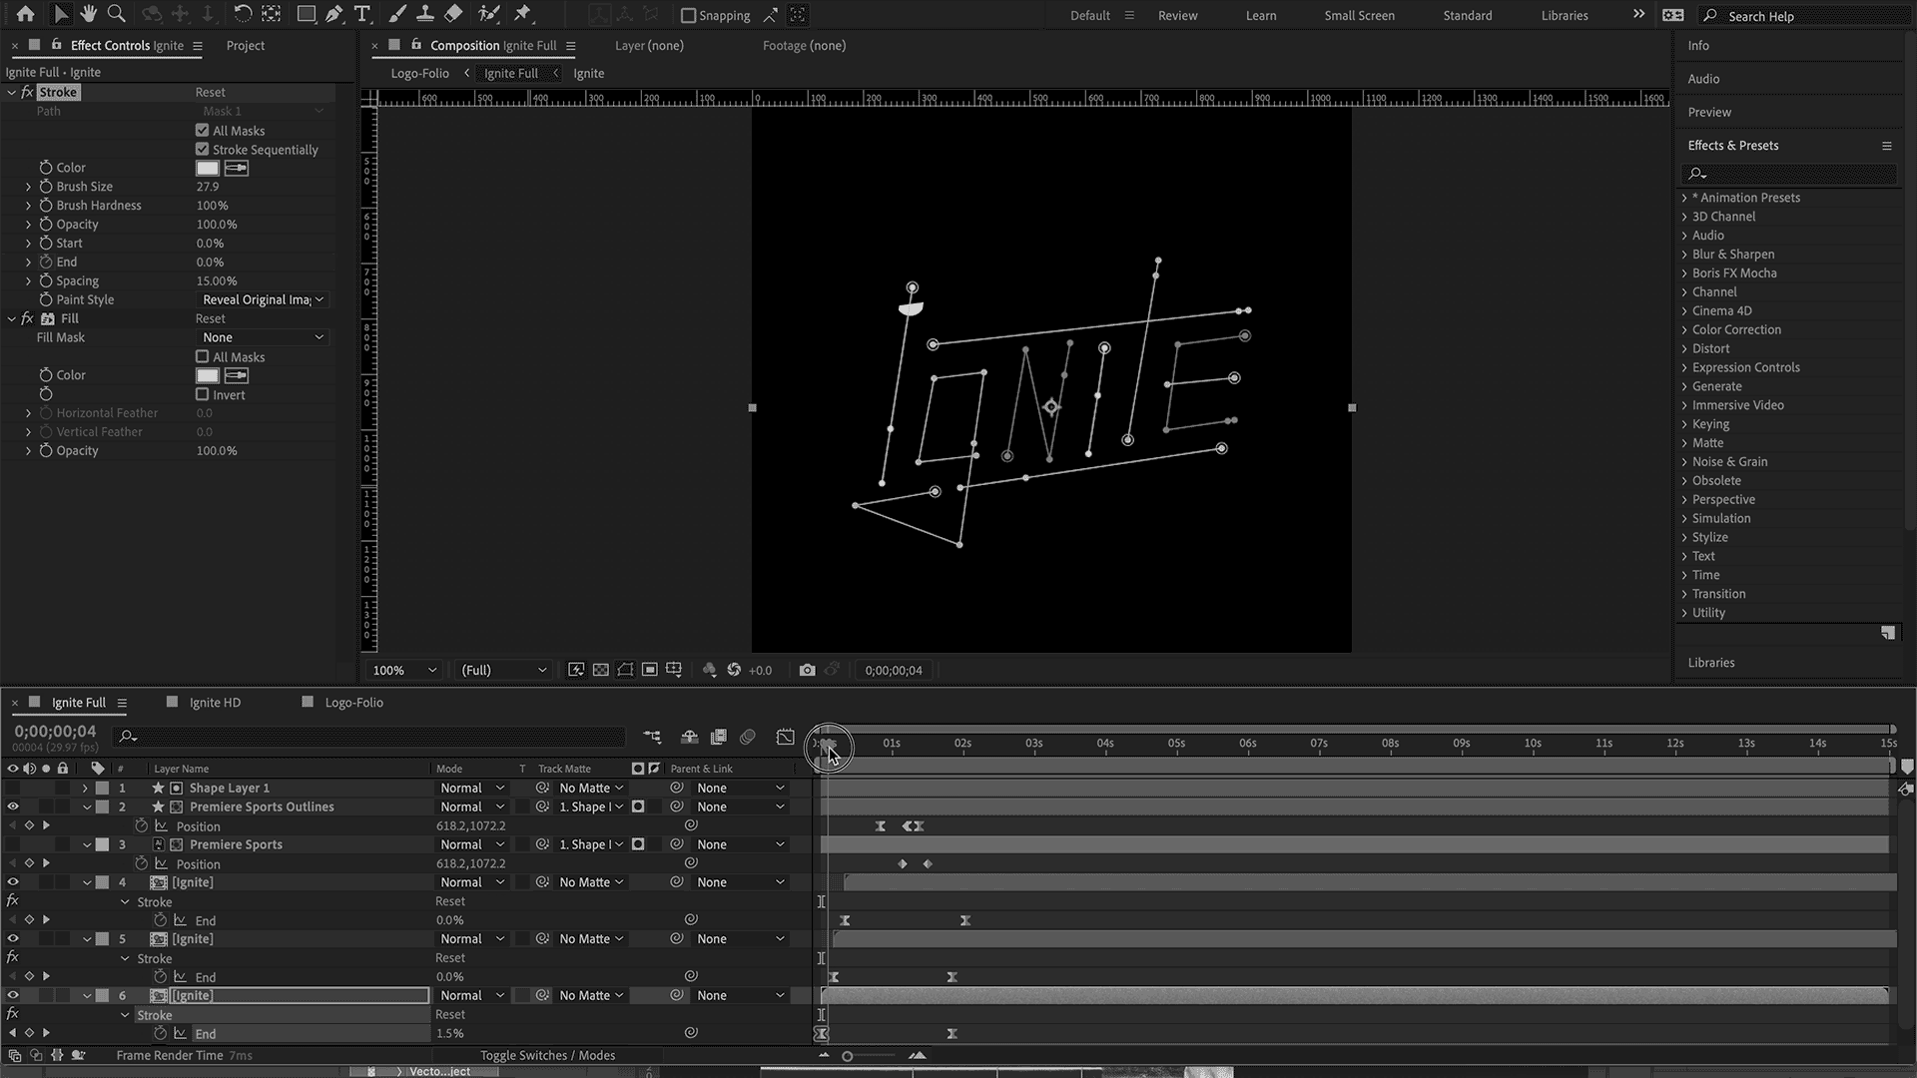Select the Eraser tool
Screen dimensions: 1917x1078
[x=453, y=14]
